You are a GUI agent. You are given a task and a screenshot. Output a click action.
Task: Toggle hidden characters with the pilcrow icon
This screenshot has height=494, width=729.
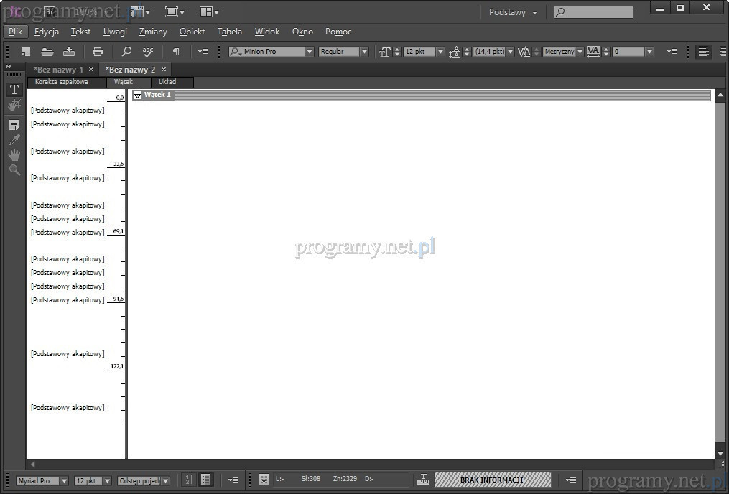pyautogui.click(x=176, y=52)
